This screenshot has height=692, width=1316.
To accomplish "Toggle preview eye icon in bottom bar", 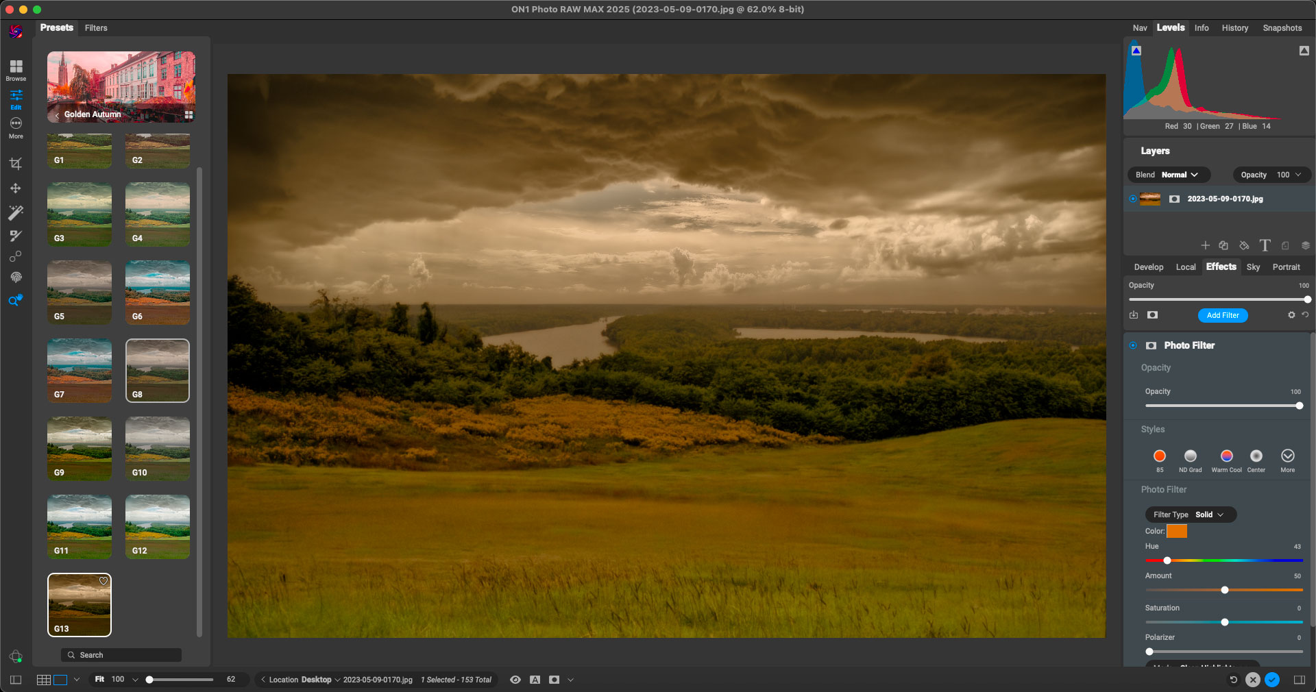I will 515,680.
